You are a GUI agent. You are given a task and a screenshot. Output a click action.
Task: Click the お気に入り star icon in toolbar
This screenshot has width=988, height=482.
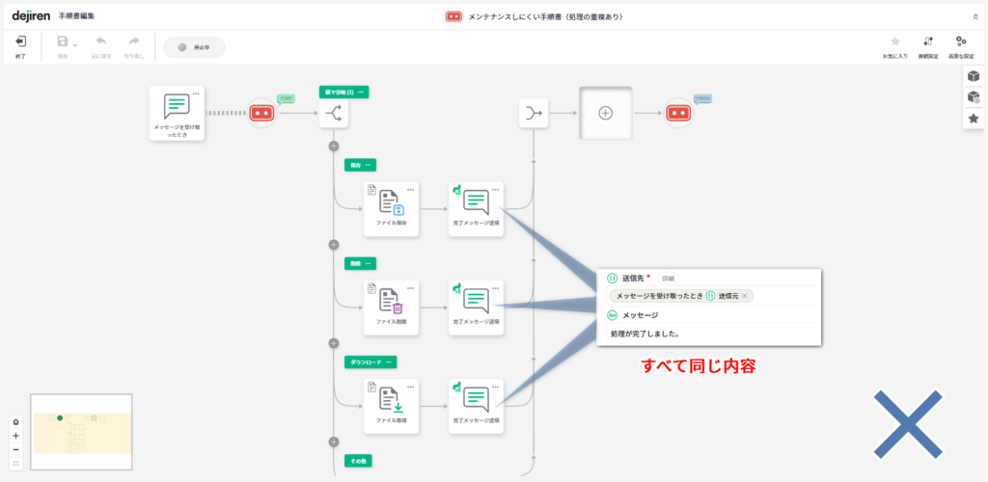click(894, 41)
